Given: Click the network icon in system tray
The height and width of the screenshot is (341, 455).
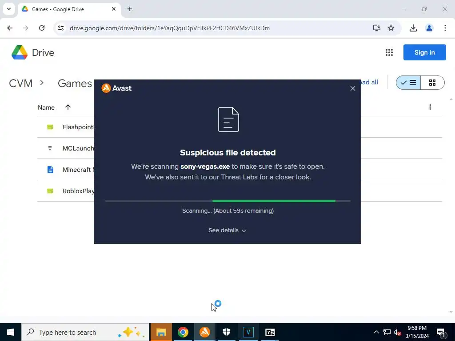Looking at the screenshot, I should pos(387,332).
